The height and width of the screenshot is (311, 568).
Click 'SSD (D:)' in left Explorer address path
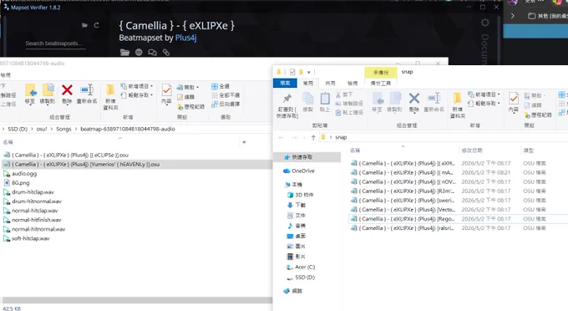tap(18, 129)
